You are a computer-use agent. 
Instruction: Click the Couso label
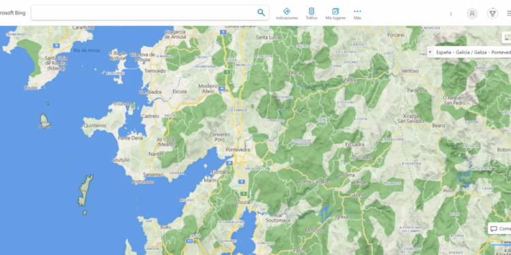30,88
